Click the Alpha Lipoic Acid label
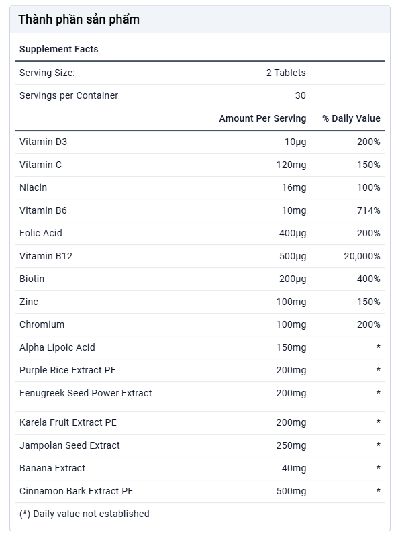 (57, 347)
